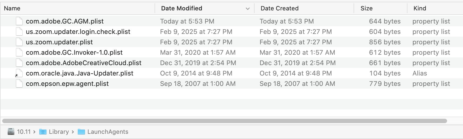Click the Java-Updater alias file icon
The image size is (463, 139).
pyautogui.click(x=19, y=73)
